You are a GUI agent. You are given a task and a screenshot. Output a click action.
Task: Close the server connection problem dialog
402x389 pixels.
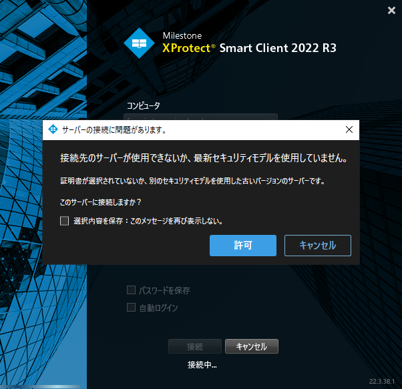click(349, 129)
